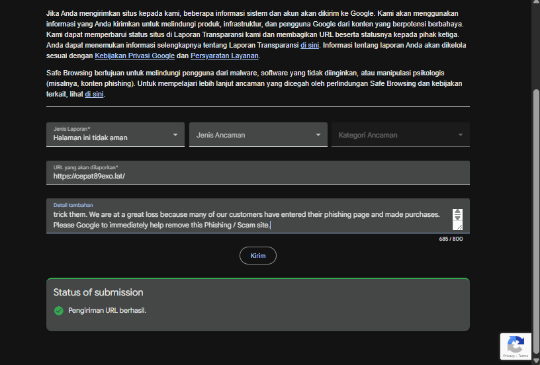540x365 pixels.
Task: Open the Kebijakan Privasi Google link
Action: [x=134, y=56]
